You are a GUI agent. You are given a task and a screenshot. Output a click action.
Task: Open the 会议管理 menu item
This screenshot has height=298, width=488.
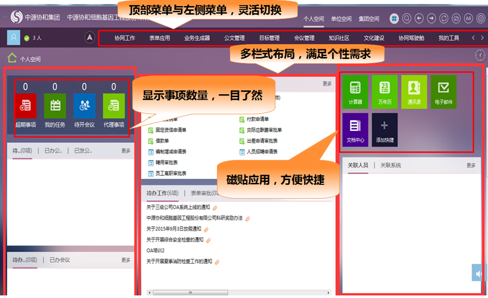tap(304, 38)
